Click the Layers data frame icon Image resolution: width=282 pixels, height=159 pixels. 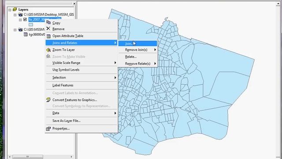[x=15, y=9]
